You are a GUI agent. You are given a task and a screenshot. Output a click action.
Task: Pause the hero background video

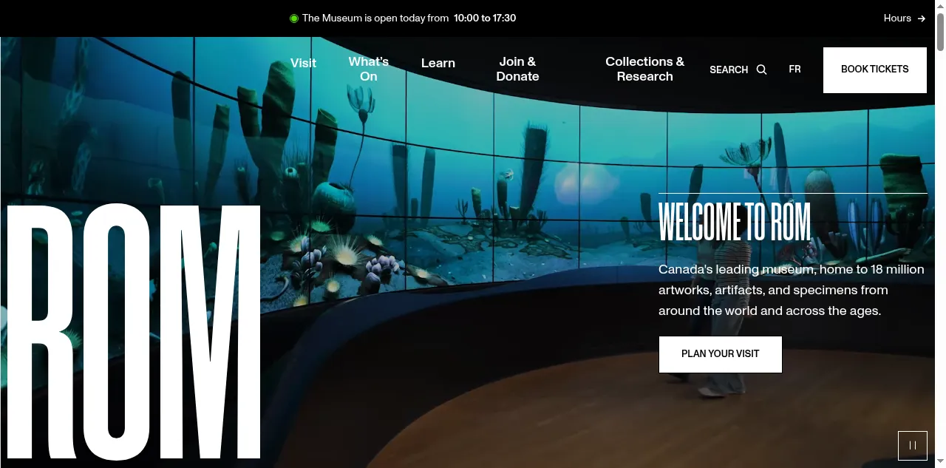pyautogui.click(x=913, y=446)
